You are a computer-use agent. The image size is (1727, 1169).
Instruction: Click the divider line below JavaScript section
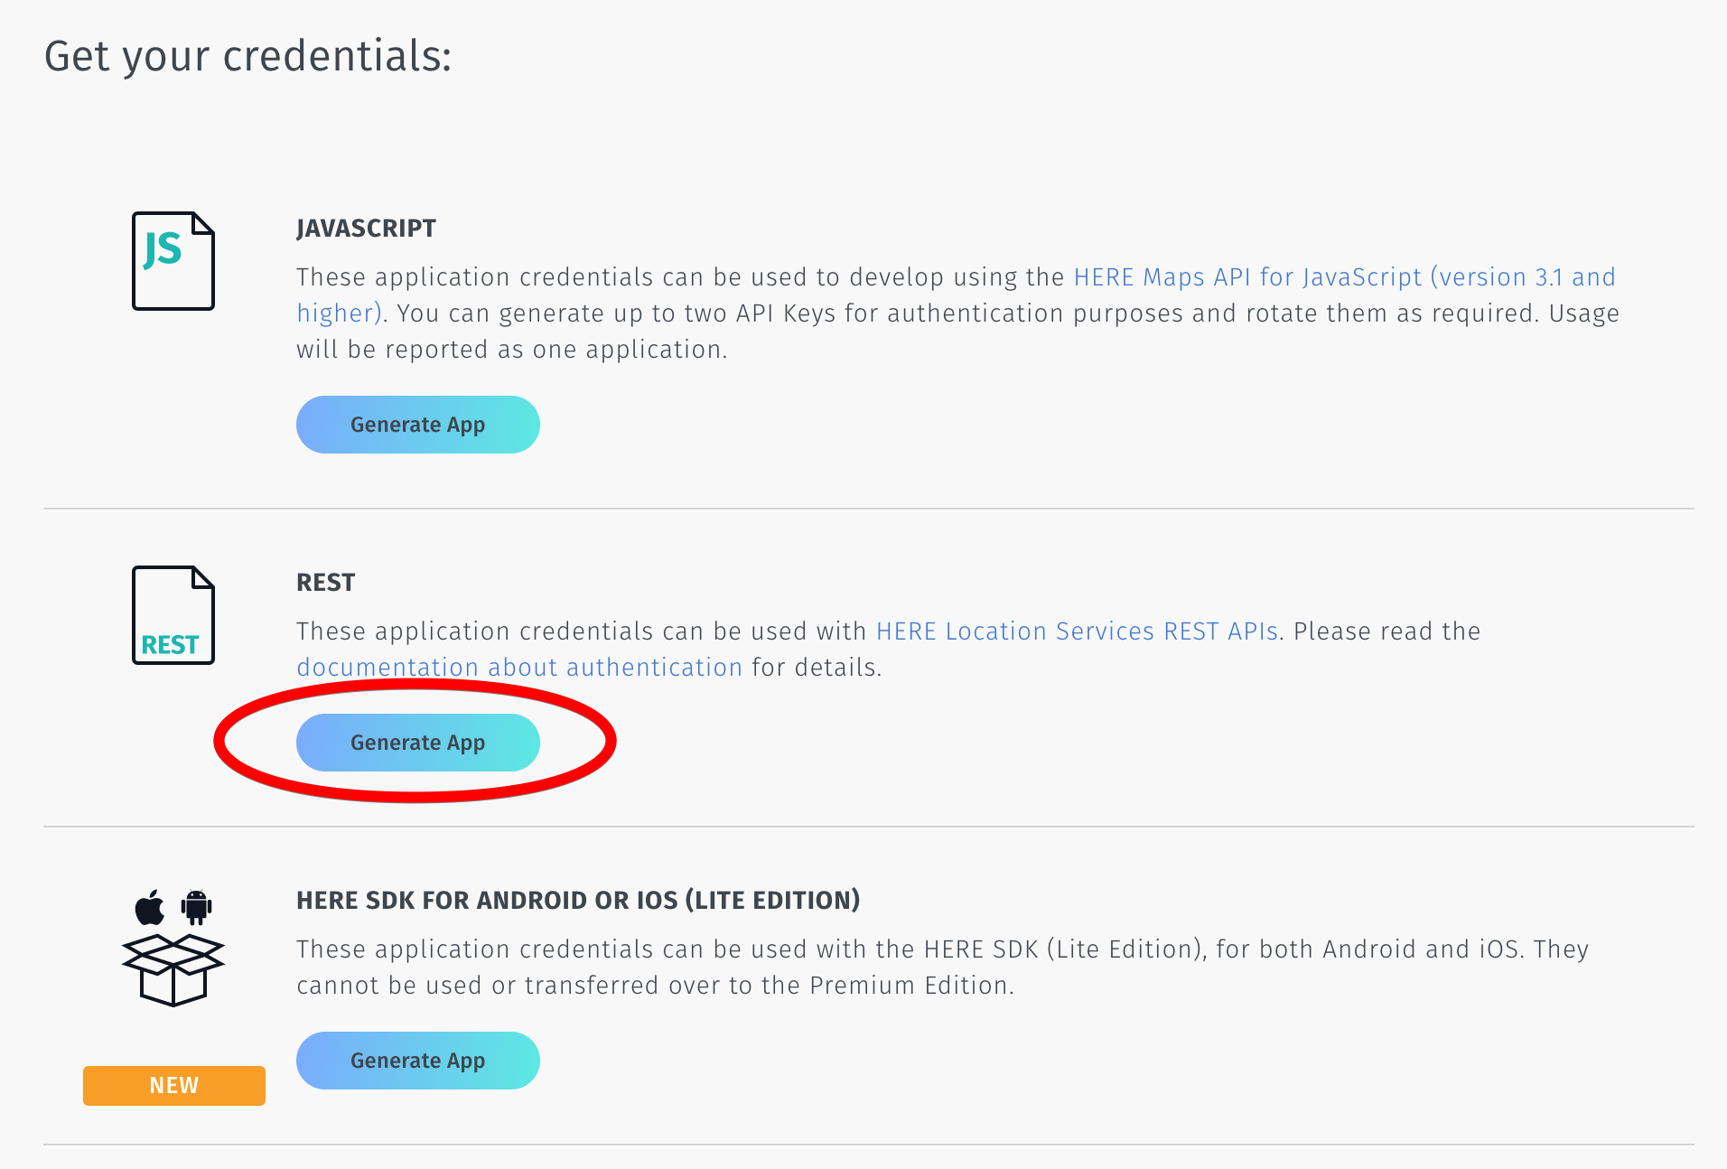coord(867,509)
